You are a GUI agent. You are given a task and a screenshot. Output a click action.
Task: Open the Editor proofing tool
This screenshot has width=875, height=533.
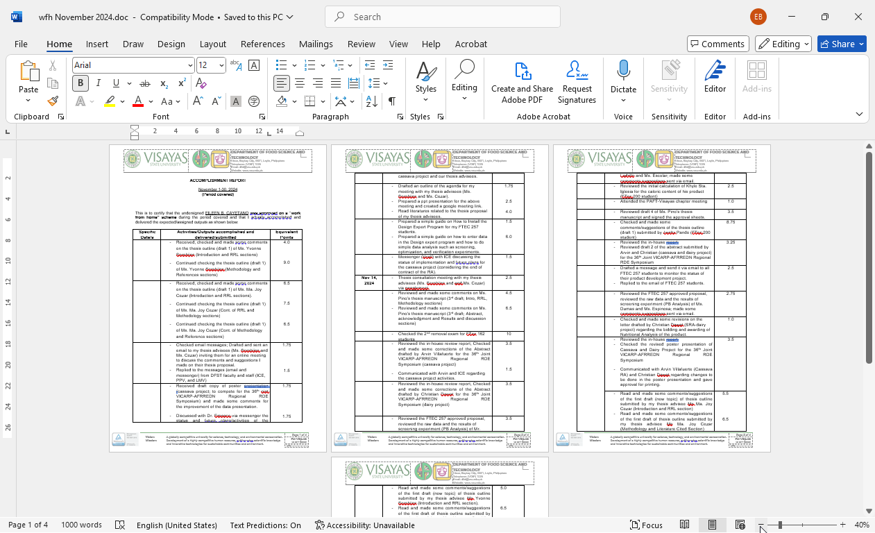715,76
